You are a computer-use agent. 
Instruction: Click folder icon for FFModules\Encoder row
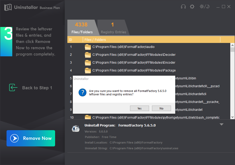pos(88,63)
